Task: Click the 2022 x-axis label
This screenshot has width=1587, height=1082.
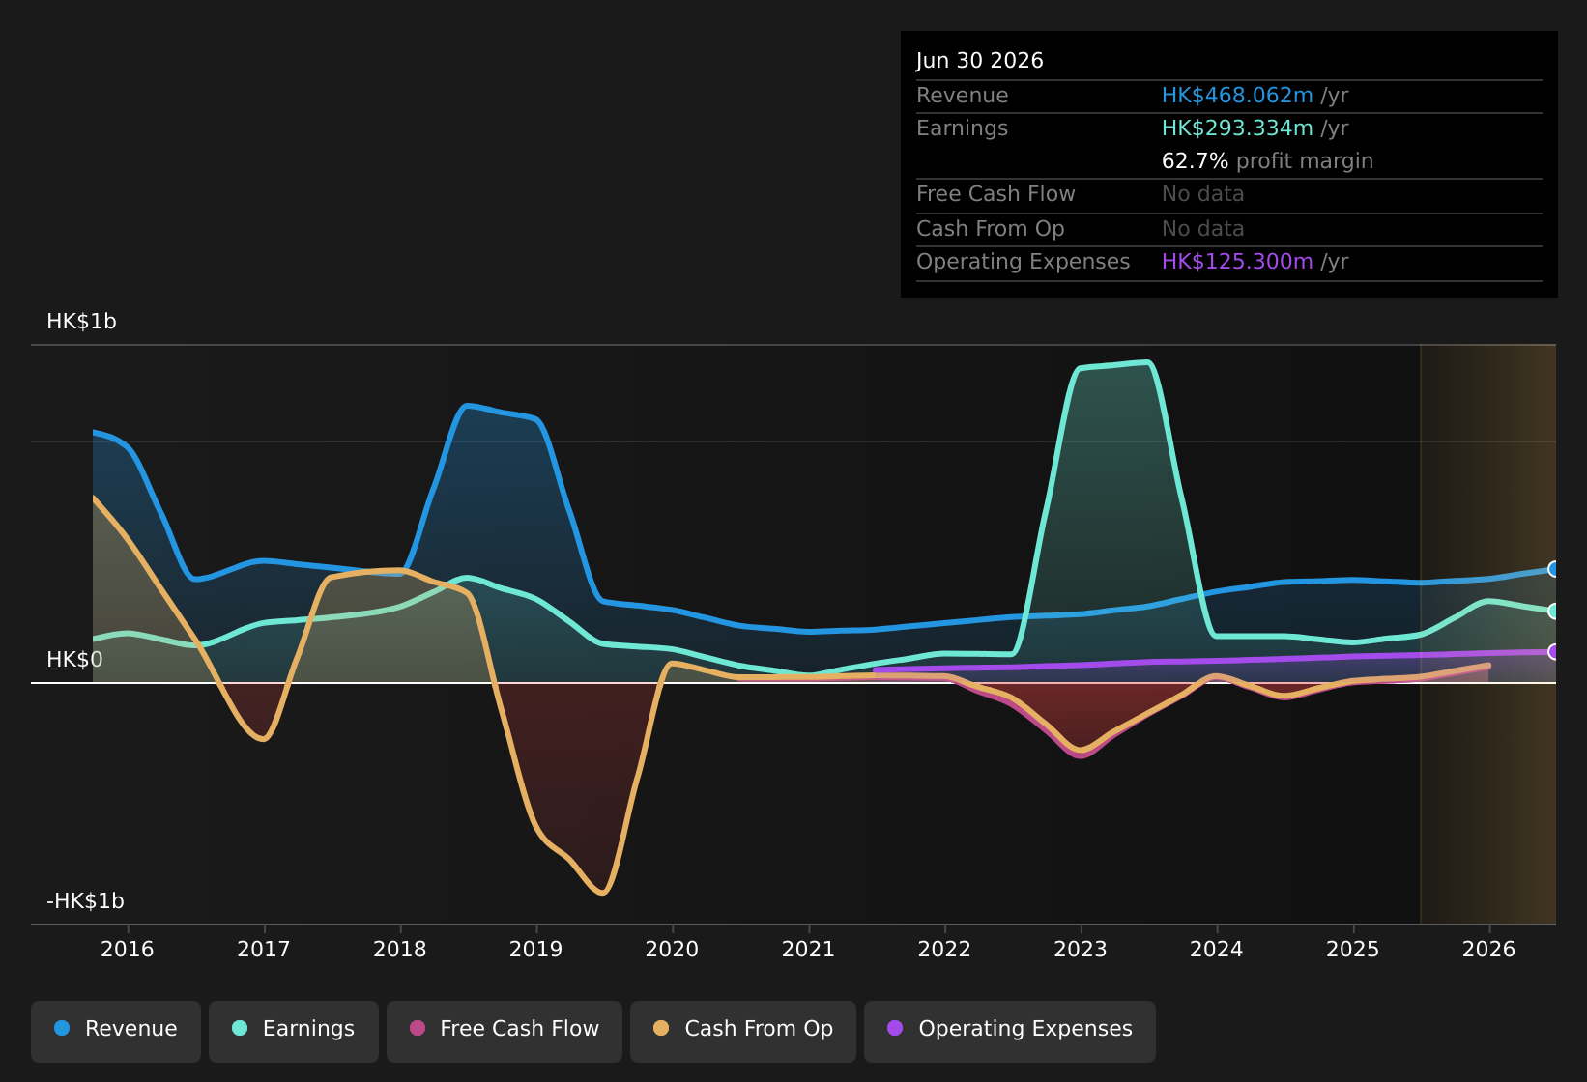Action: pos(944,949)
